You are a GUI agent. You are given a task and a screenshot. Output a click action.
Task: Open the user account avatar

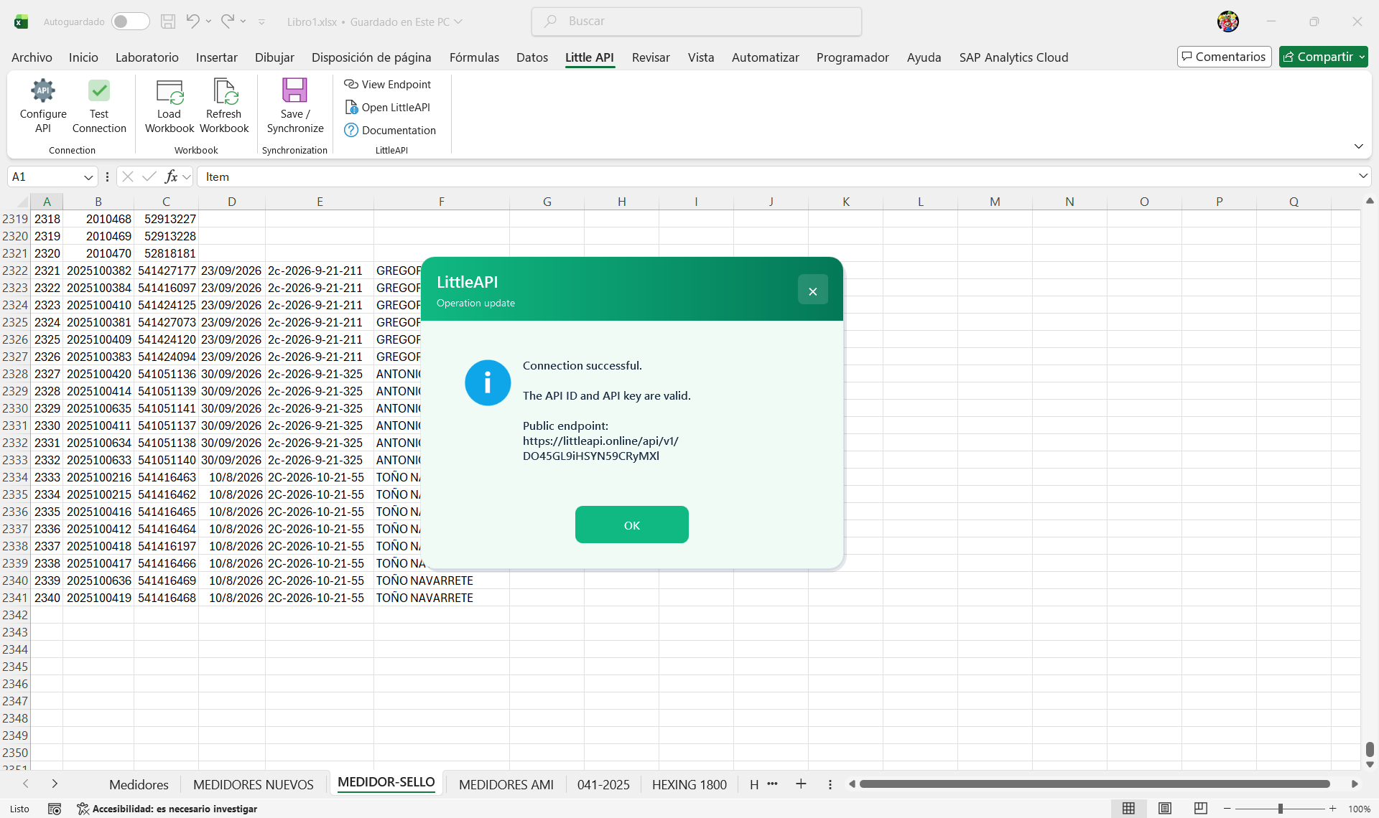click(1228, 22)
